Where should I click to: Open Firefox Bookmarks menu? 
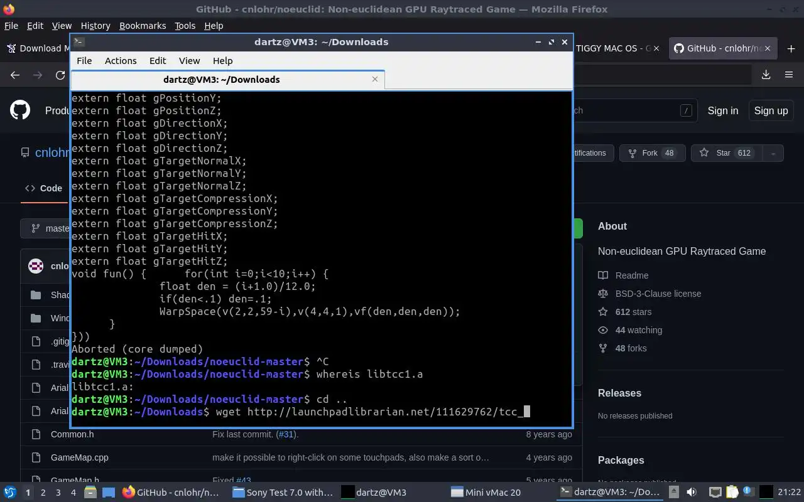143,26
